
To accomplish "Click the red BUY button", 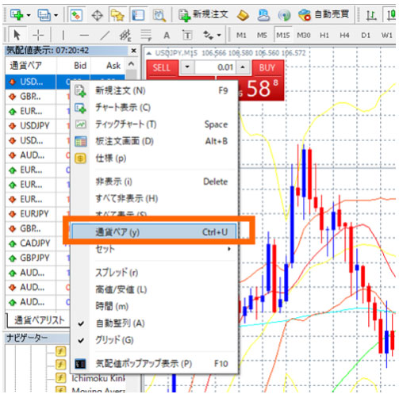I will tap(267, 68).
